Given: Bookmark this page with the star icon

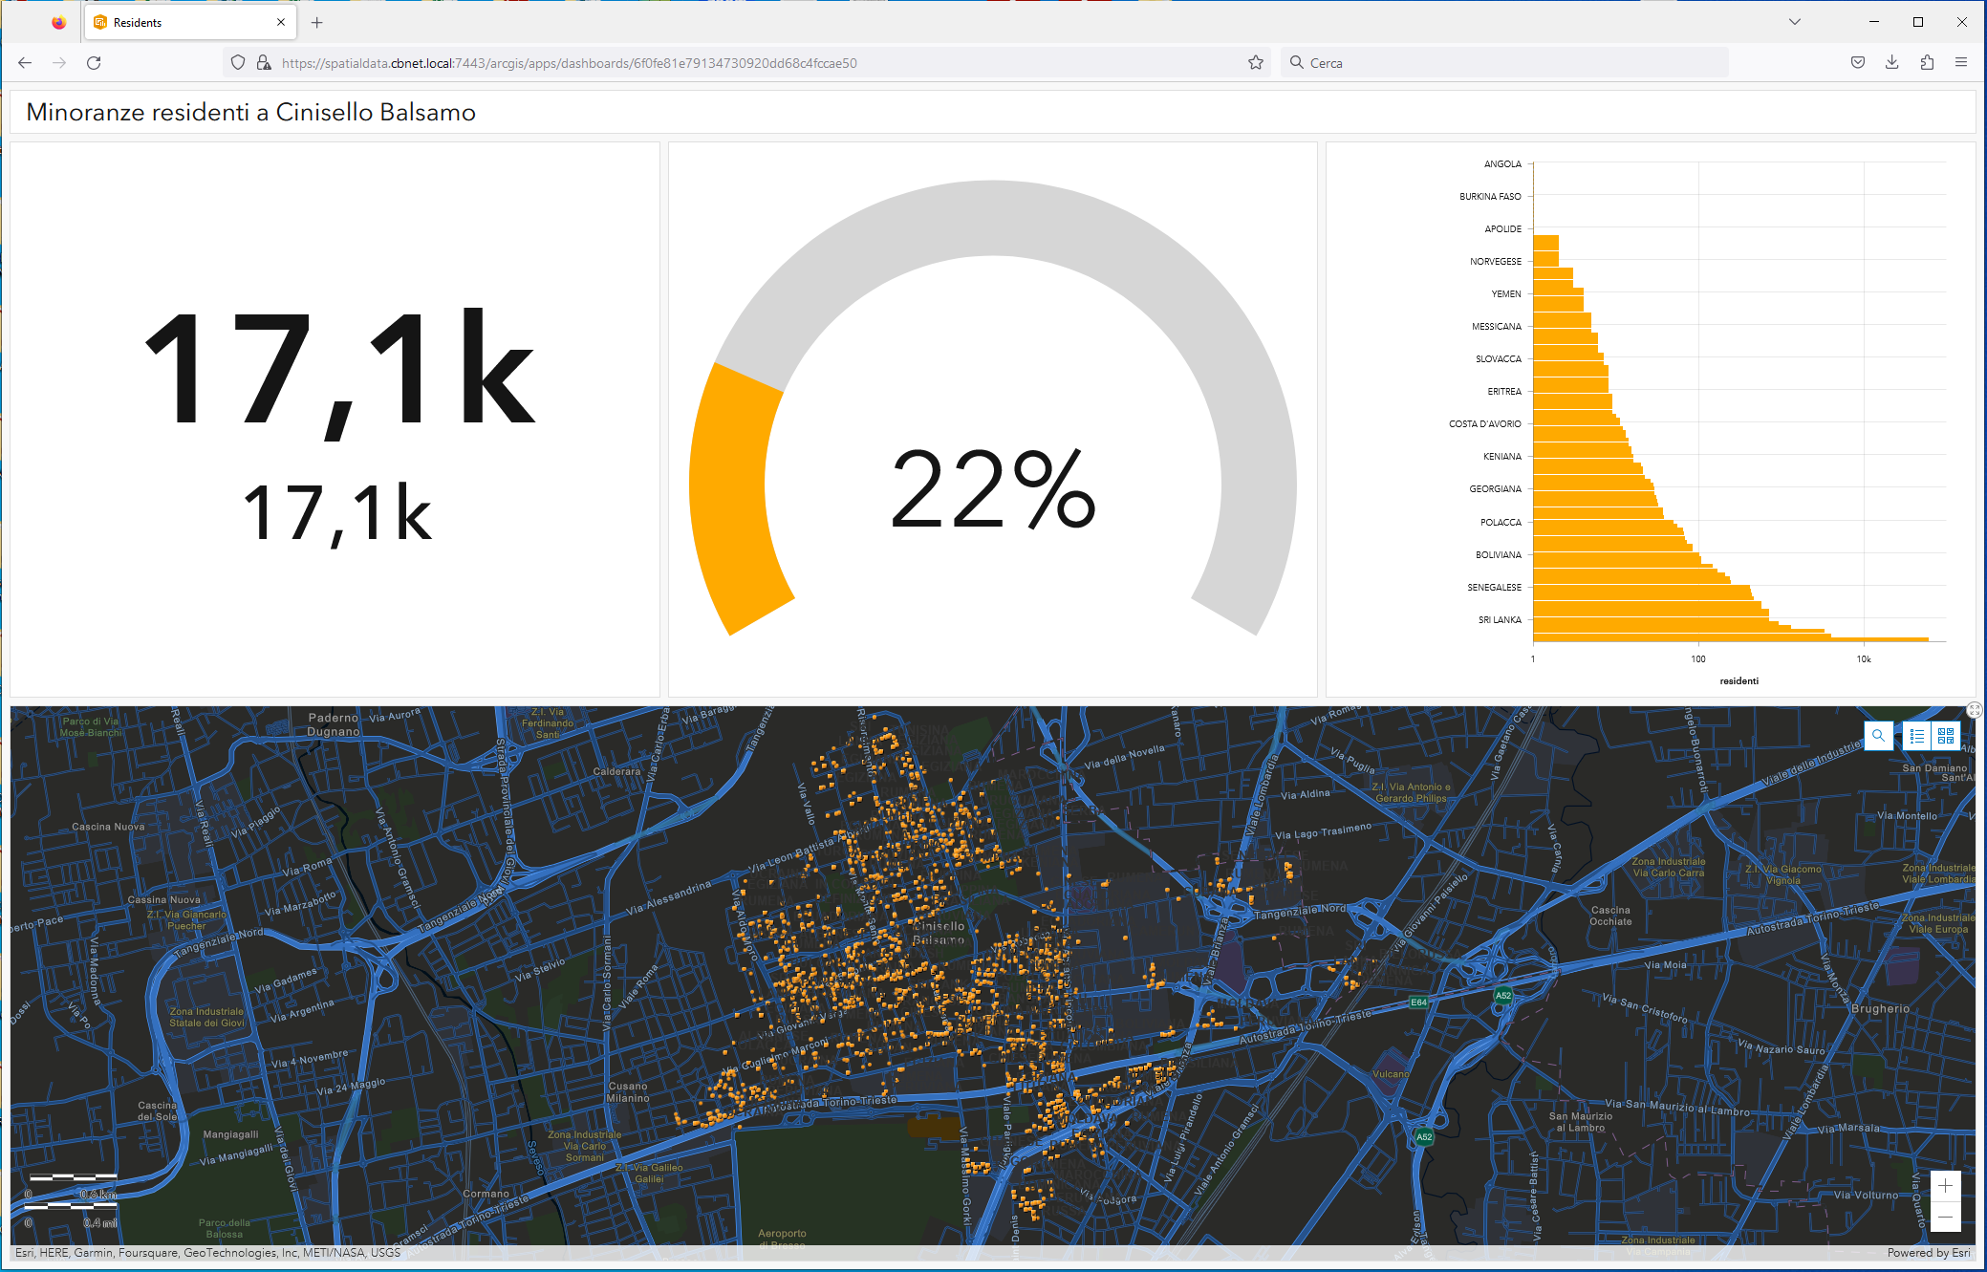Looking at the screenshot, I should pyautogui.click(x=1256, y=63).
